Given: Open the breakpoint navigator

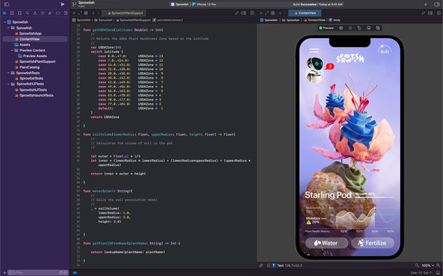Looking at the screenshot, I should [58, 13].
